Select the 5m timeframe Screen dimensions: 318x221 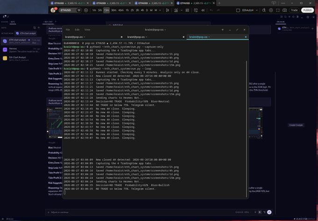100,10
